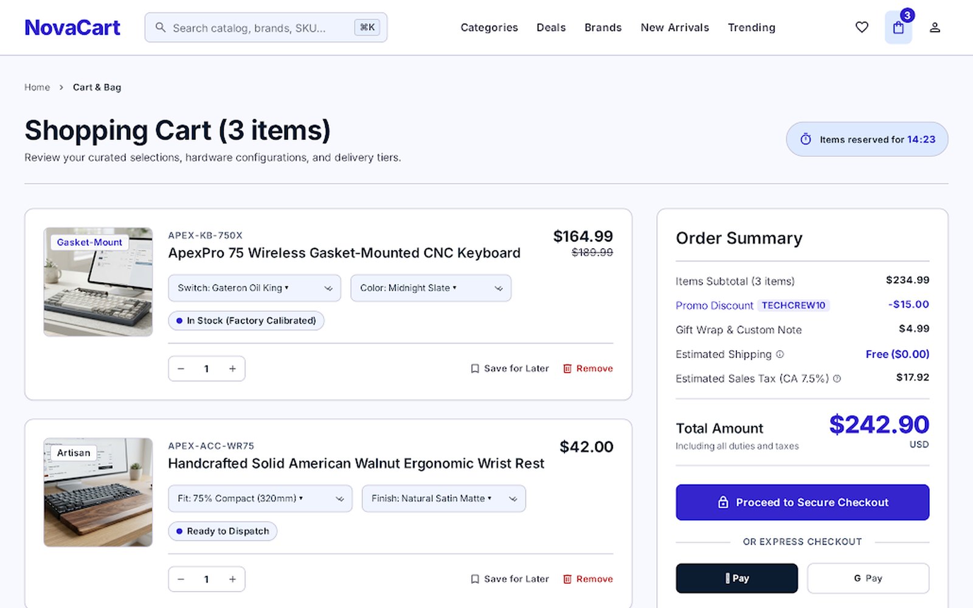The height and width of the screenshot is (608, 973).
Task: Click the reservation timer clock icon
Action: point(806,139)
